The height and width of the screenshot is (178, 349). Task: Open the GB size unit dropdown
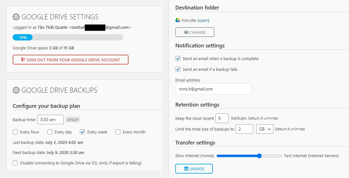pos(264,129)
